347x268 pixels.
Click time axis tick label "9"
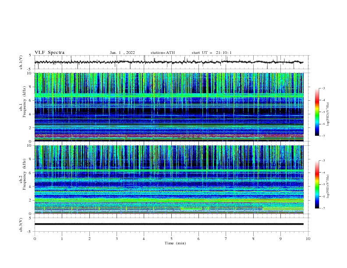coord(280,239)
